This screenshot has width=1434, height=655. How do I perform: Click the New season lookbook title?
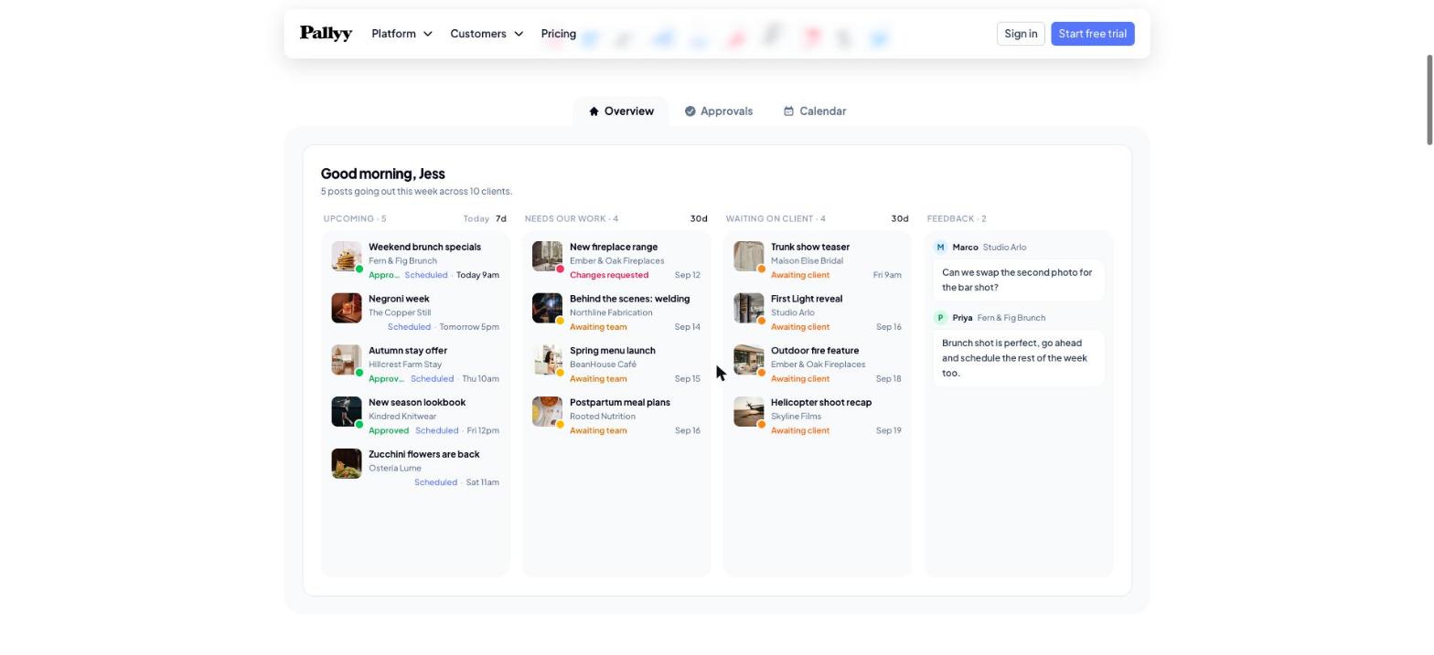(x=417, y=403)
